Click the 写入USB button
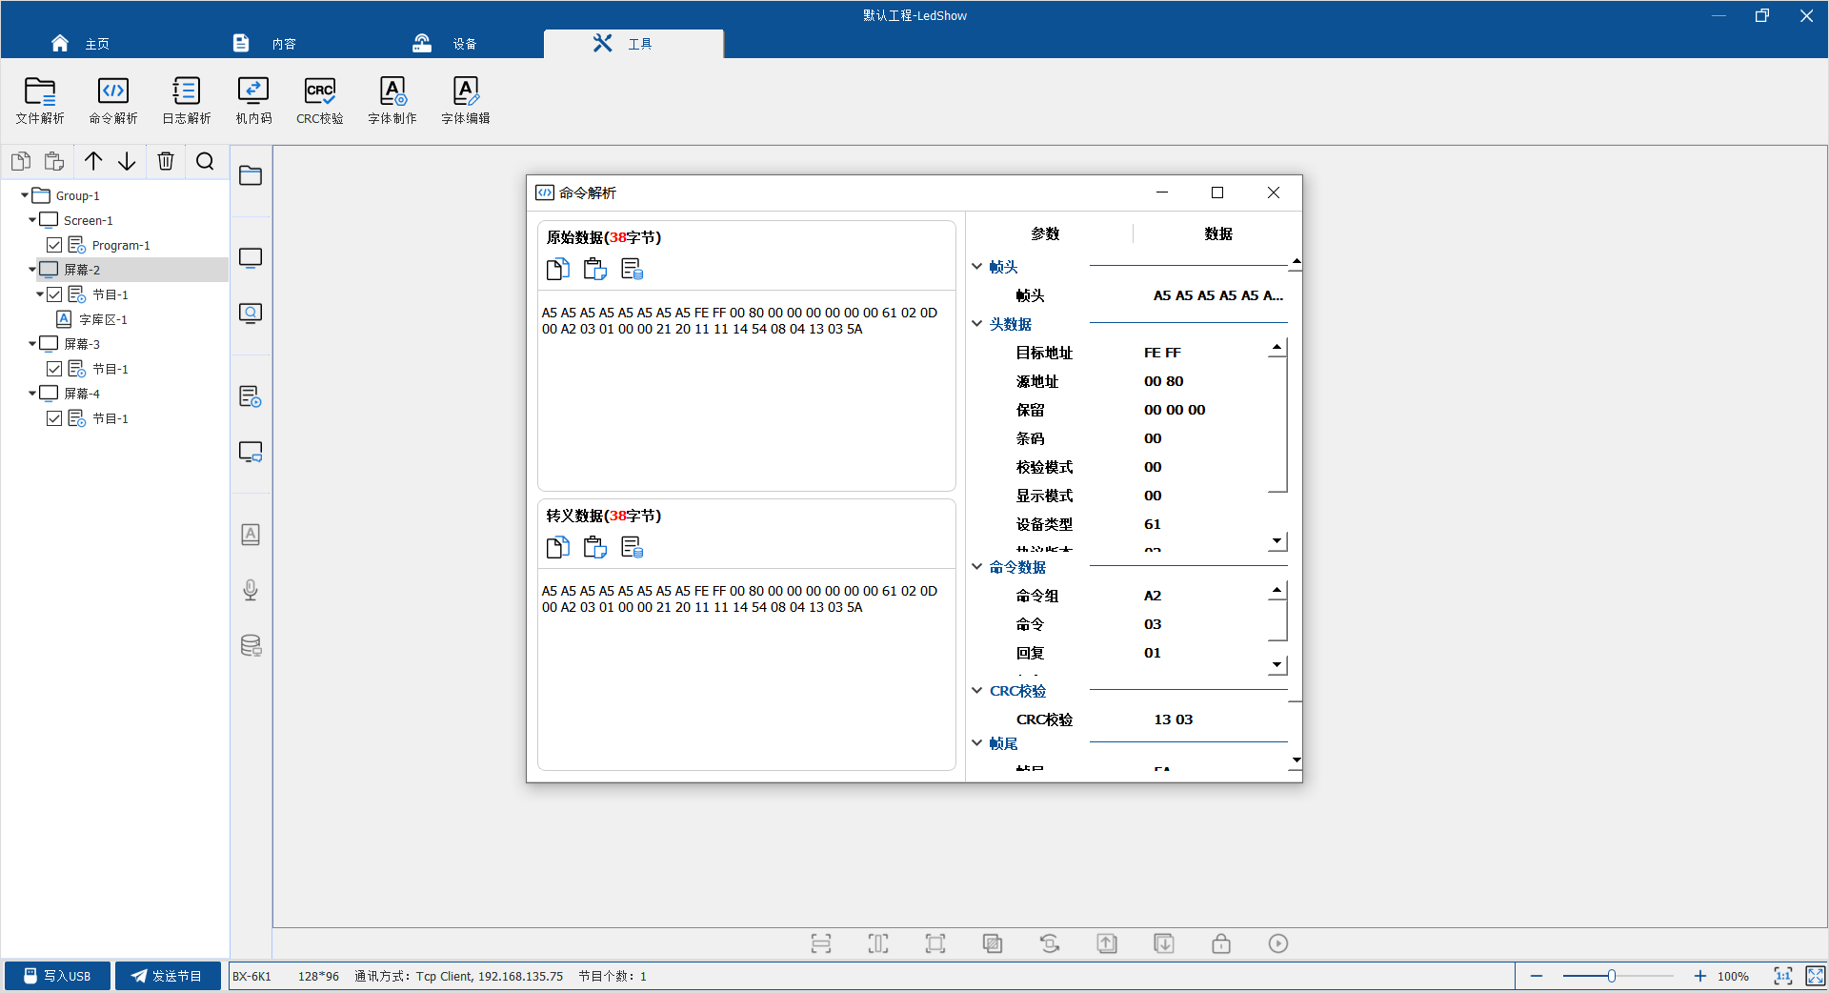This screenshot has width=1829, height=993. 57,976
